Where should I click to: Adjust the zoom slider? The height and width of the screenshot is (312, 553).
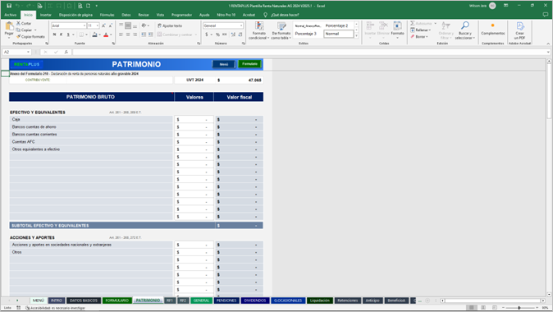pyautogui.click(x=519, y=308)
